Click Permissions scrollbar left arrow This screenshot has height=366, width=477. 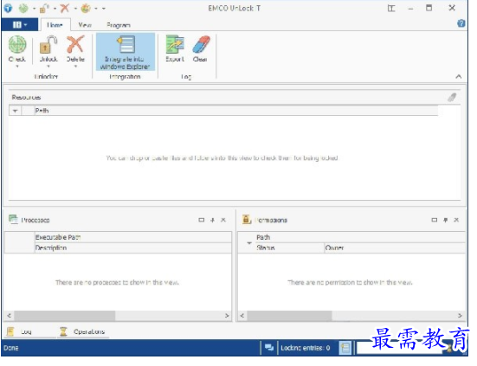tap(242, 316)
